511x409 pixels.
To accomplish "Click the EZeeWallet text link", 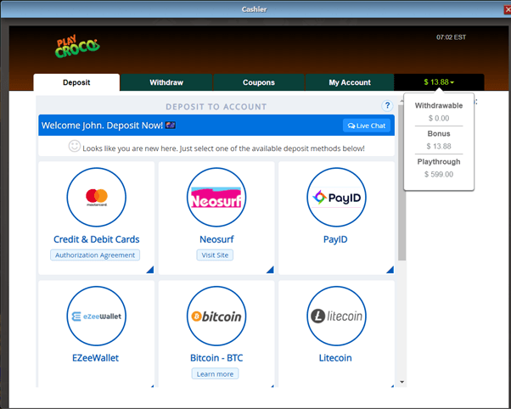I will 95,358.
